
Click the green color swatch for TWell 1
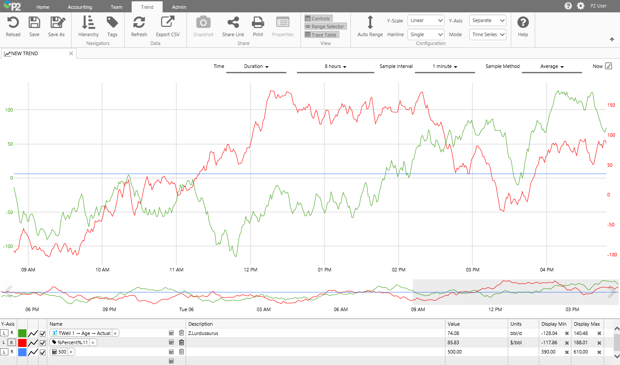pyautogui.click(x=22, y=333)
